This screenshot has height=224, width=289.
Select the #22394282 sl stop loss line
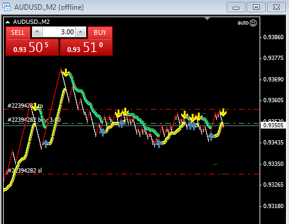[x=132, y=174]
